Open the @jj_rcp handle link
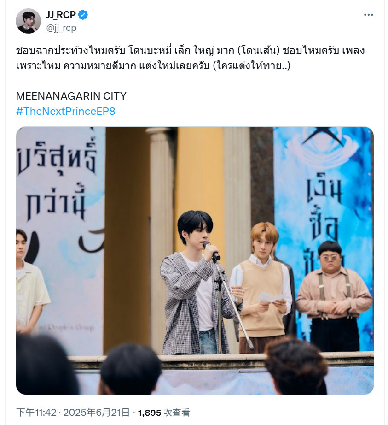The height and width of the screenshot is (425, 388). (x=61, y=28)
